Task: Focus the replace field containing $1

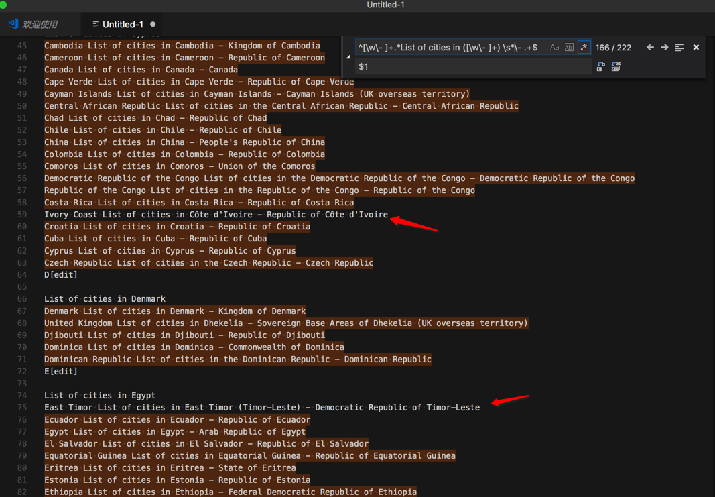Action: point(473,66)
